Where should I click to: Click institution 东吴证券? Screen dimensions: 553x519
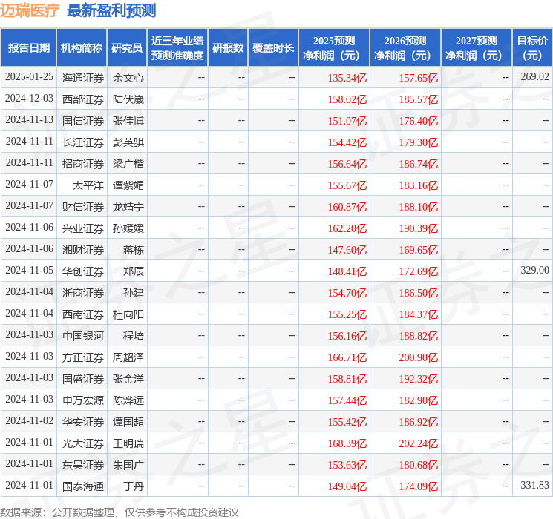[x=83, y=465]
